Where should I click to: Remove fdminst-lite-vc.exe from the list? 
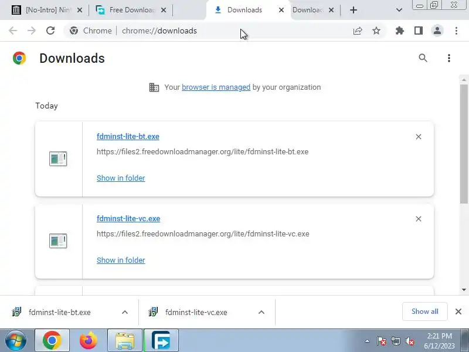(x=419, y=219)
